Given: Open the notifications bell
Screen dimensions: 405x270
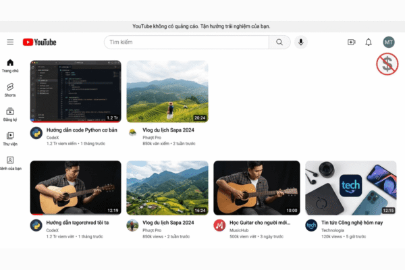Looking at the screenshot, I should [x=369, y=42].
